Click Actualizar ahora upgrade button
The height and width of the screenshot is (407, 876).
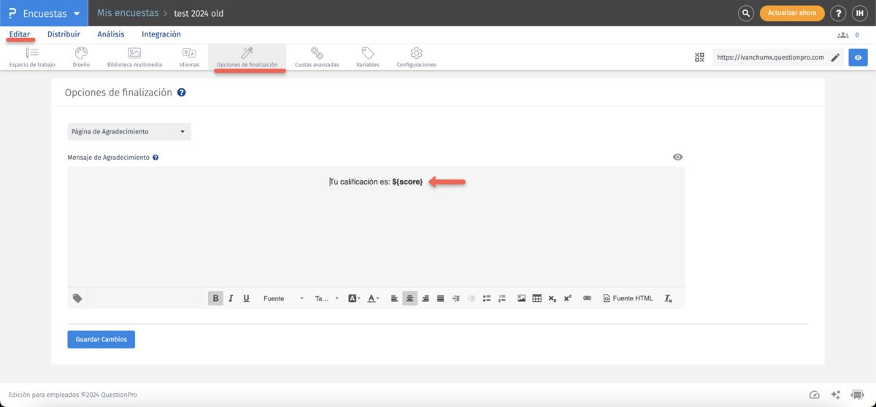[x=792, y=13]
